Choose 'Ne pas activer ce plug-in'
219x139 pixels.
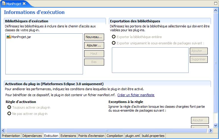[x=10, y=114]
